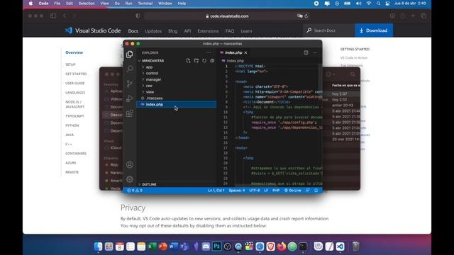
Task: Open the Explorer panel's three-dot menu
Action: click(x=209, y=52)
